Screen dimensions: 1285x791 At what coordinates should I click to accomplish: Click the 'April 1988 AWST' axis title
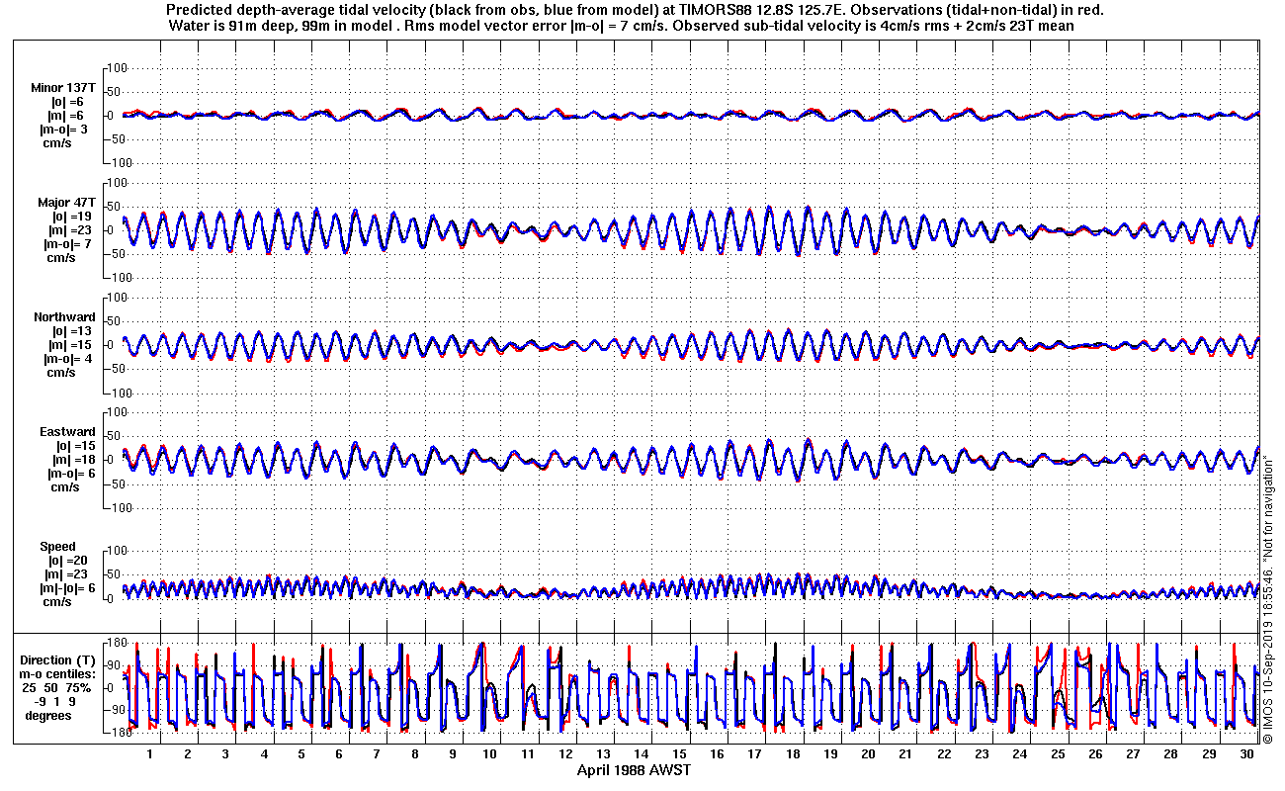point(634,770)
